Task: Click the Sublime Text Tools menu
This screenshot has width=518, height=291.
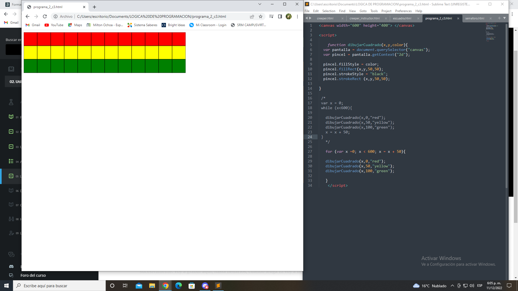Action: tap(374, 11)
